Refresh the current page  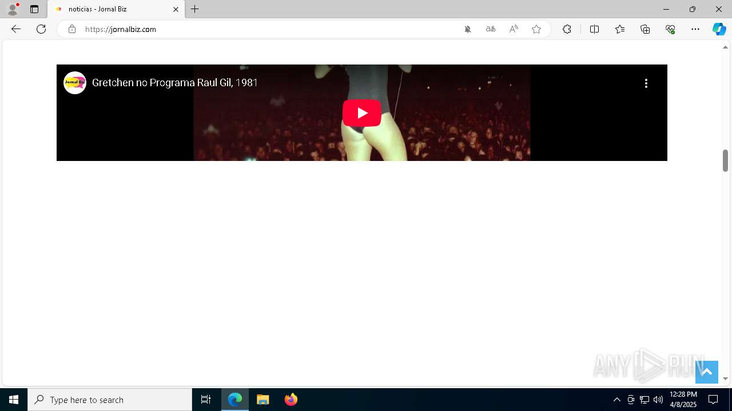pos(41,29)
